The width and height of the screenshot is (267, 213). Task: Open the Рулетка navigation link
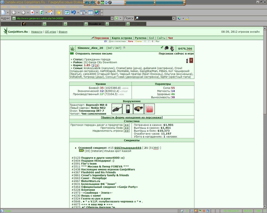click(140, 38)
